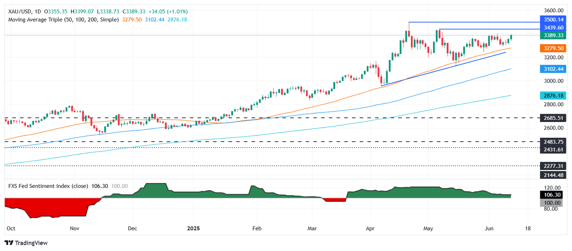This screenshot has height=251, width=572.
Task: Select the Jun label on time axis
Action: [489, 228]
